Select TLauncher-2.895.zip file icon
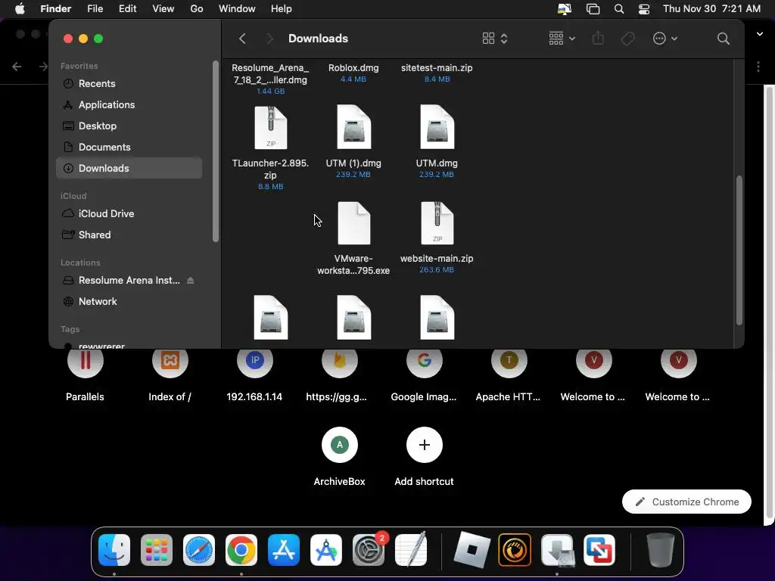Viewport: 775px width, 581px height. click(270, 127)
